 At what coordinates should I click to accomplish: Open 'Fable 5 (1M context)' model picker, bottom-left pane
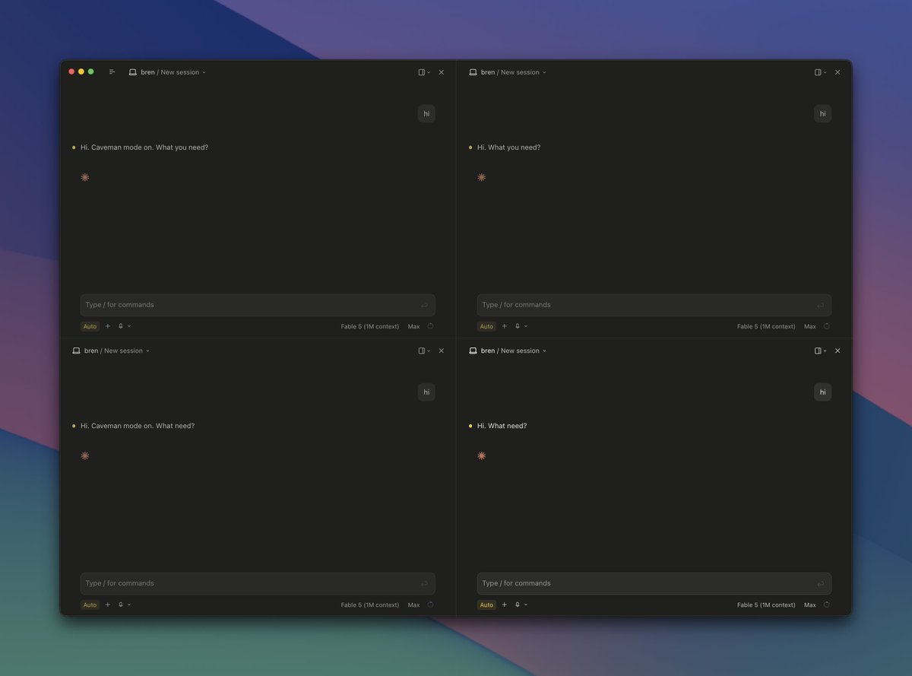pos(370,605)
